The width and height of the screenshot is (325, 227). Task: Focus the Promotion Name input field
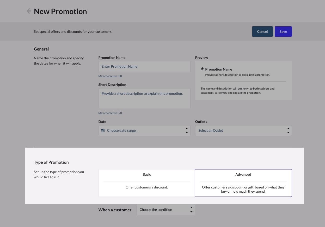tap(144, 66)
